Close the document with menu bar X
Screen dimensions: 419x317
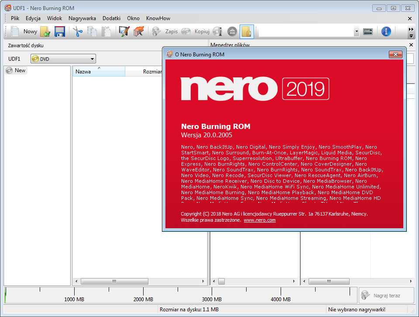tap(410, 18)
